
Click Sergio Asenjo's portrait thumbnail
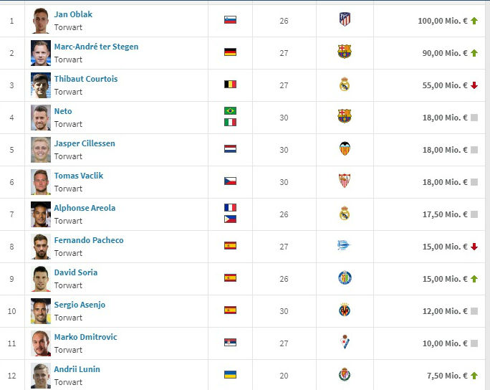tap(41, 311)
